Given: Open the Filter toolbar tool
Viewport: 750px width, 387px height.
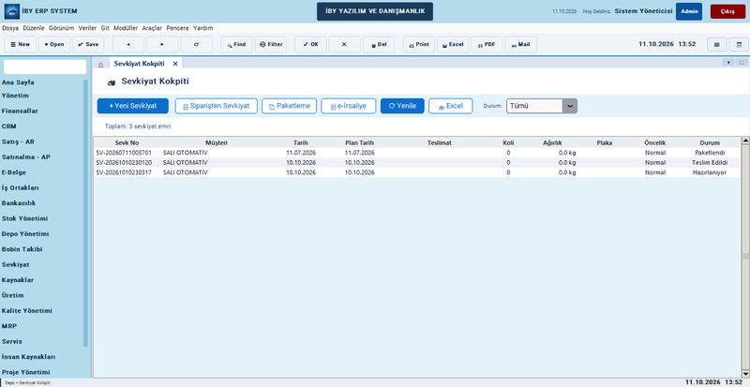Looking at the screenshot, I should point(271,44).
